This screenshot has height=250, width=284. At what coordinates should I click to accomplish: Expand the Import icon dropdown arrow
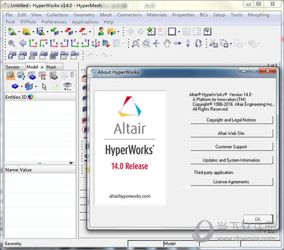click(61, 32)
